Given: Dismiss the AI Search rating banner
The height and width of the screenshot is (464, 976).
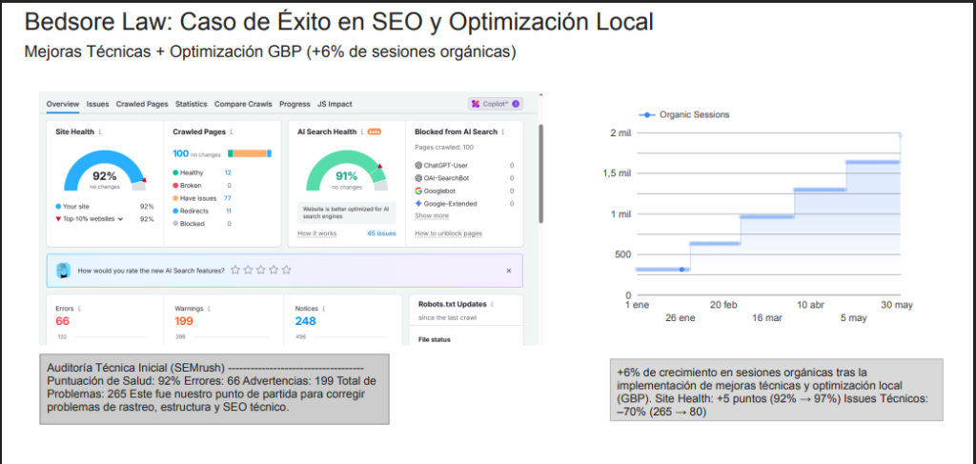Looking at the screenshot, I should 508,271.
